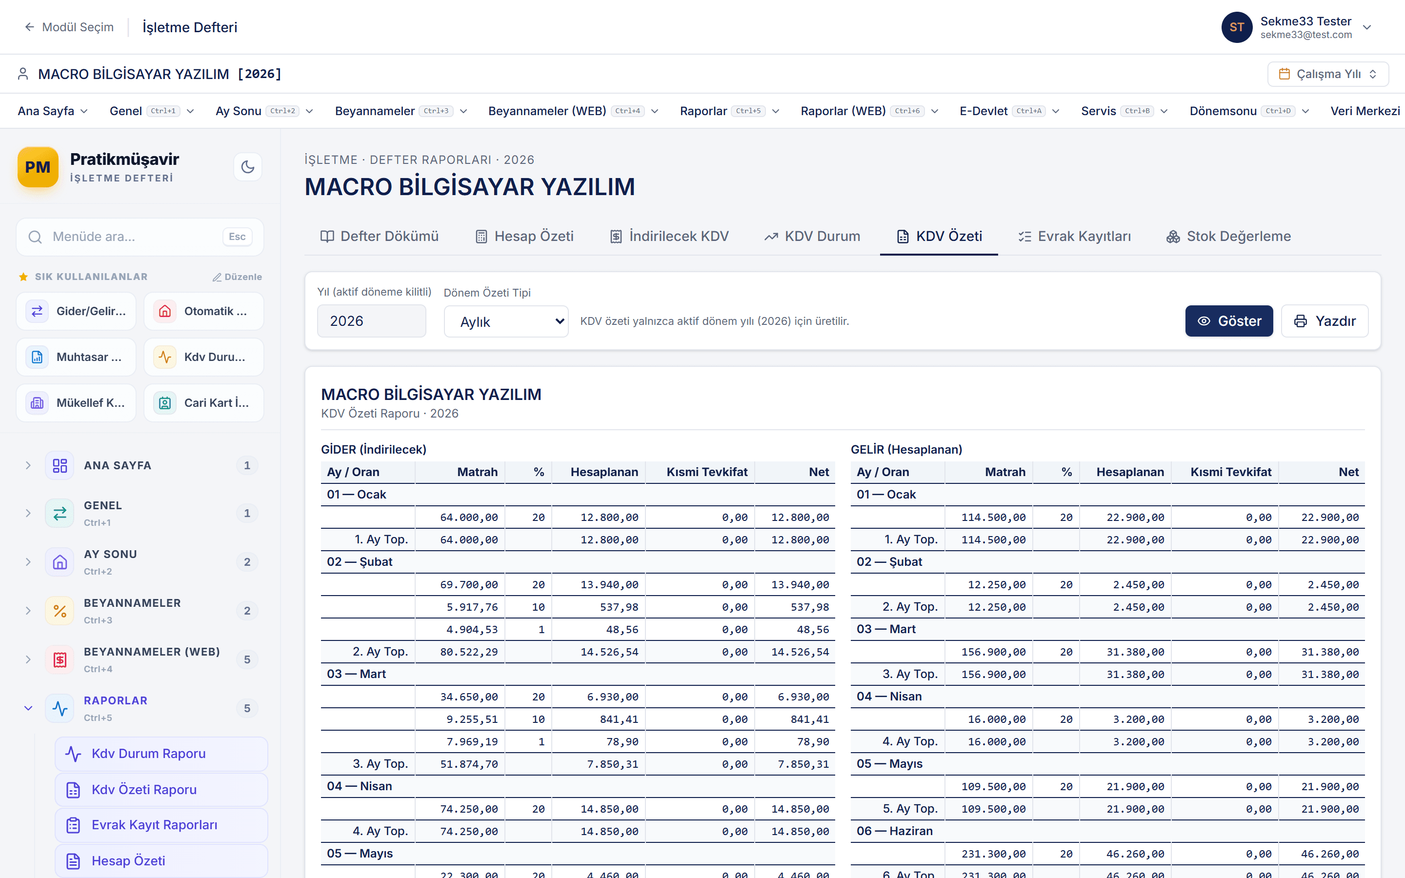
Task: Click the Evrak Kayıt Raporları clipboard icon
Action: point(73,825)
